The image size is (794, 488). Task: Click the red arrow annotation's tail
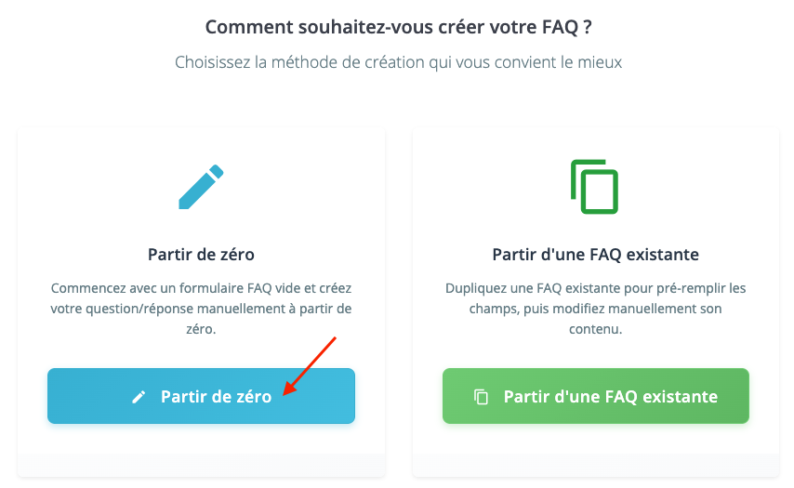click(x=333, y=340)
